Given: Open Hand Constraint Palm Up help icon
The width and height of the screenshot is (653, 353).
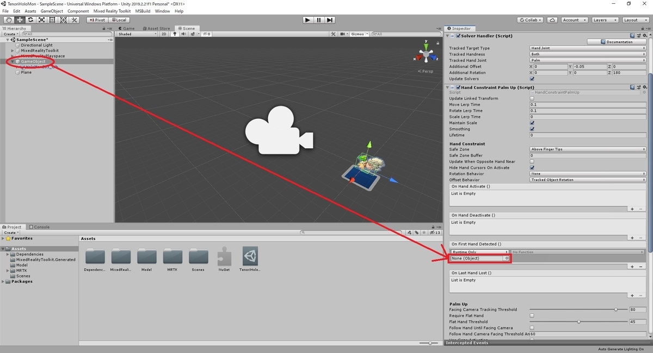Looking at the screenshot, I should pos(633,87).
